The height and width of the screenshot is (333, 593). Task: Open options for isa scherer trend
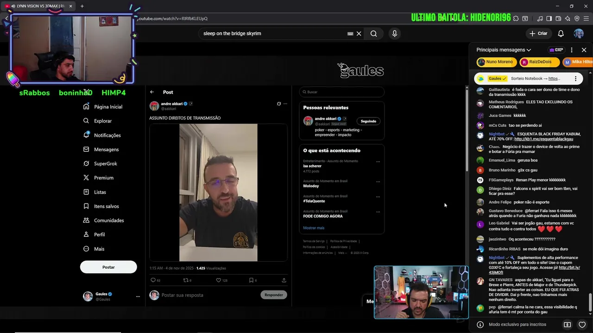coord(378,161)
